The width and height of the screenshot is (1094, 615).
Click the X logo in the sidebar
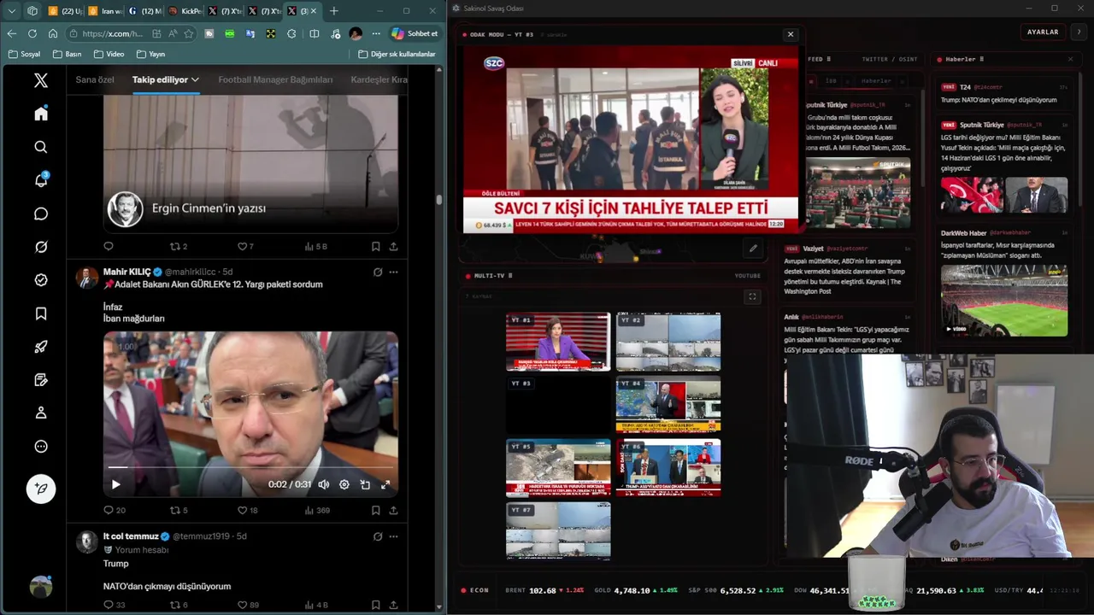(41, 80)
